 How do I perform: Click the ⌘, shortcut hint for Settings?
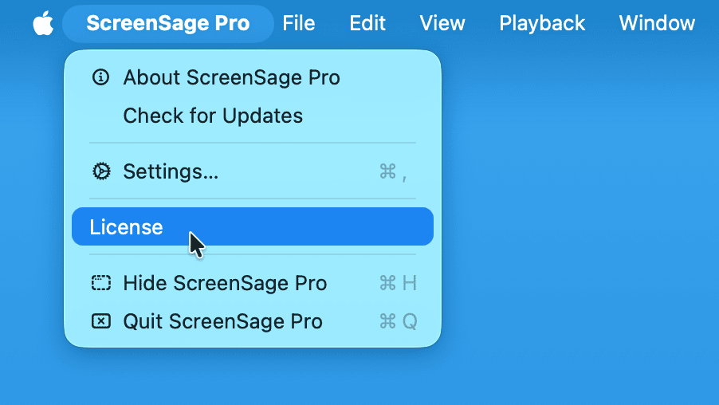(394, 171)
